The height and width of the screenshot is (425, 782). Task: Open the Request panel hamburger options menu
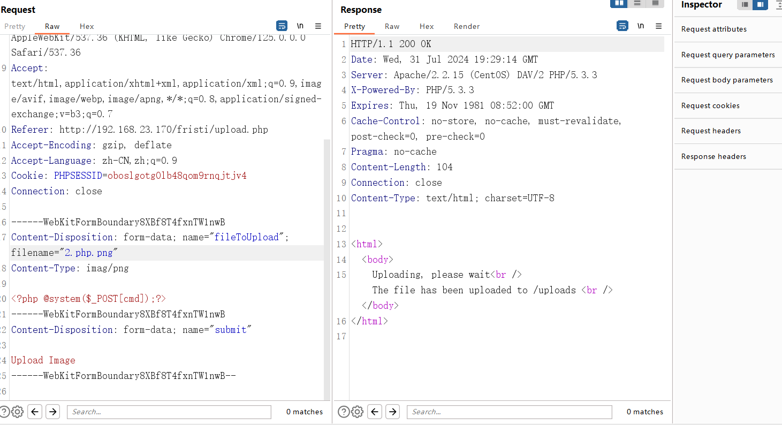pos(318,26)
